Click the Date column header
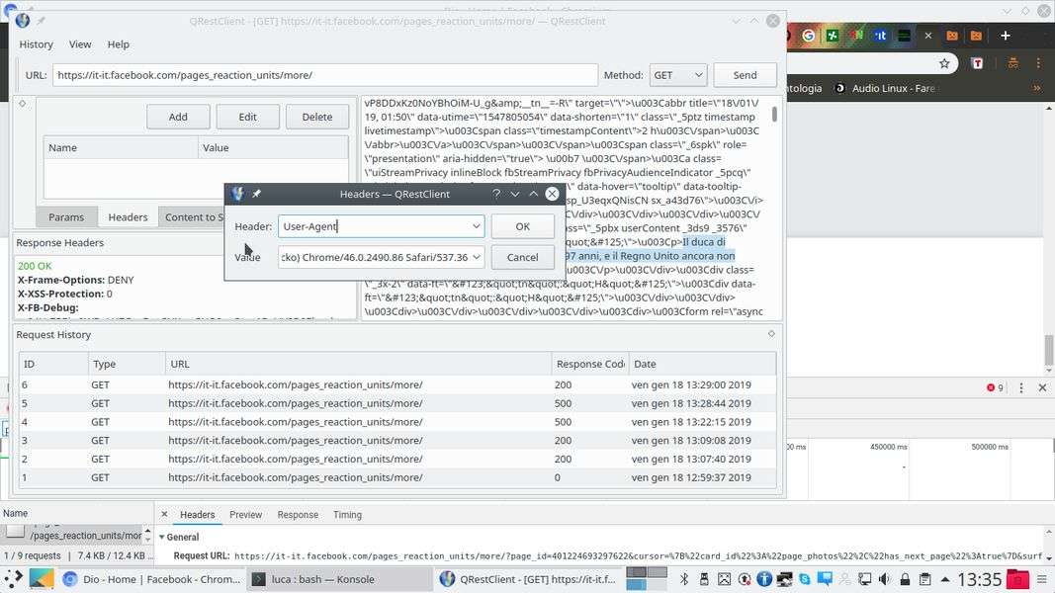The image size is (1055, 593). pos(702,364)
